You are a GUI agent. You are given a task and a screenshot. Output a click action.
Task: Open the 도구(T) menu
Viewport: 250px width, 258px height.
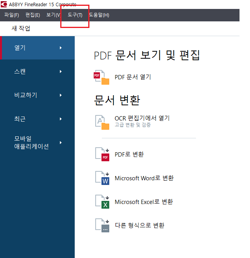click(x=75, y=15)
